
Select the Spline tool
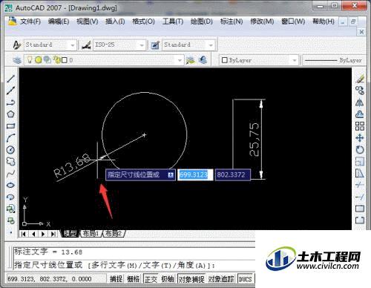10,174
